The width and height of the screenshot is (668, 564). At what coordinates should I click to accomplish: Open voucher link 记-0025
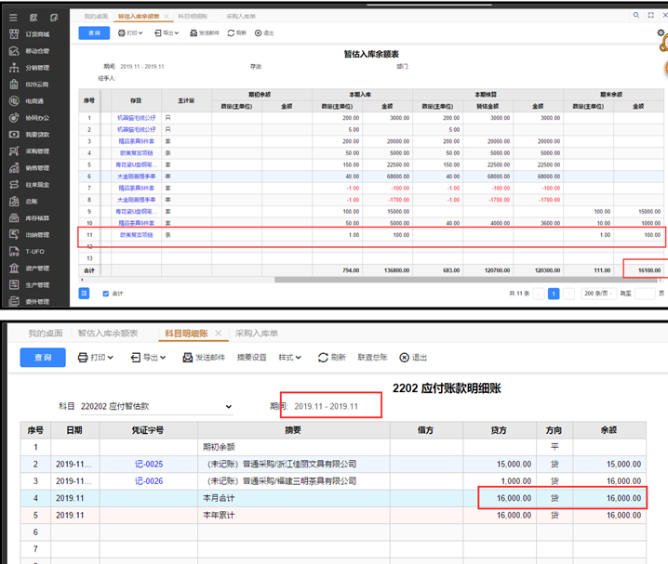pos(148,464)
